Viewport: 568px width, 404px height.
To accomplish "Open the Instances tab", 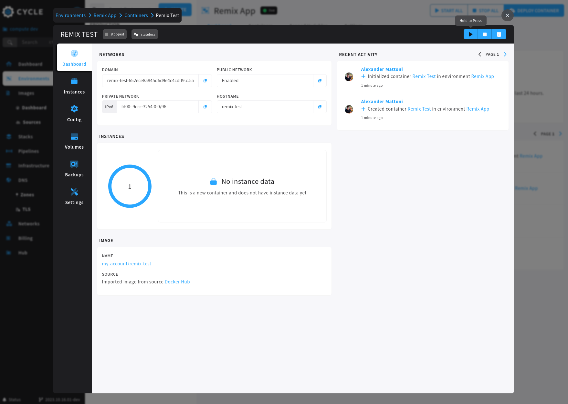I will (x=74, y=86).
